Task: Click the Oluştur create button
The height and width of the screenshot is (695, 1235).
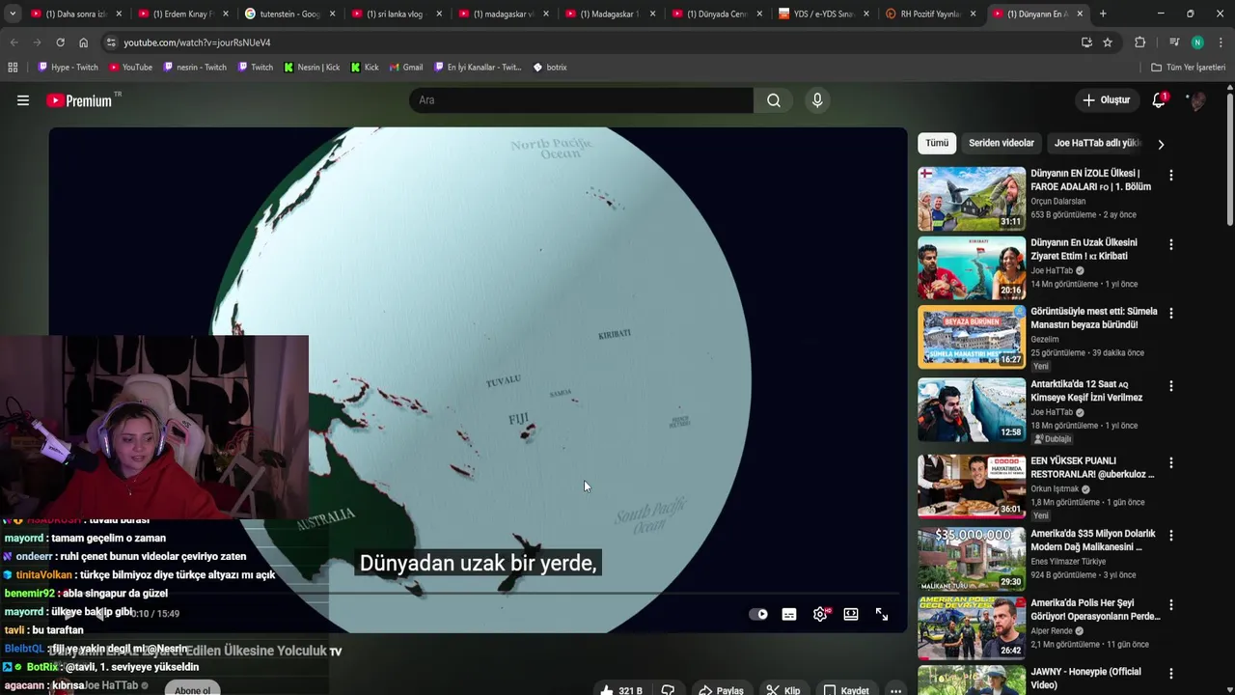Action: pos(1106,100)
